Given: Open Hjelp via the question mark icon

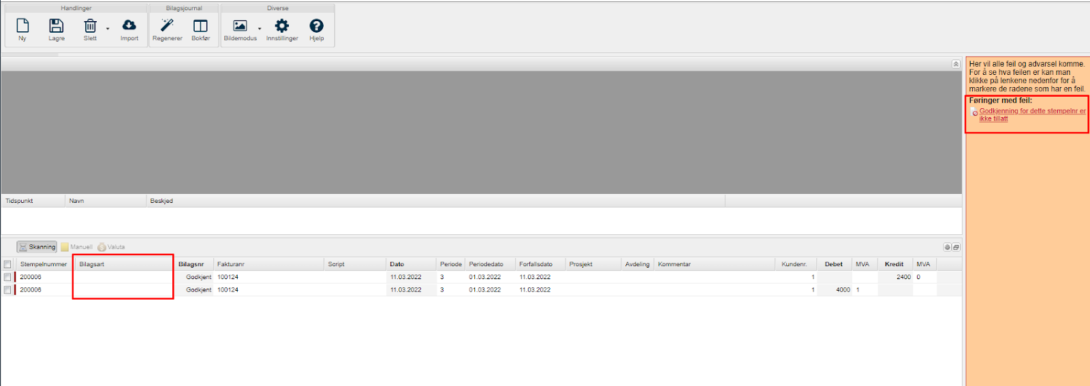Looking at the screenshot, I should coord(316,27).
